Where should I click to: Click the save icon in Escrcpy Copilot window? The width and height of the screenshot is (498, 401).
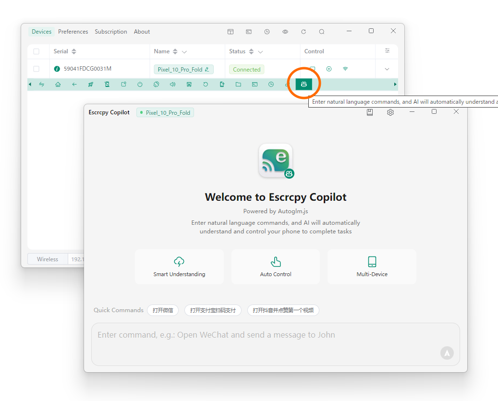point(370,112)
